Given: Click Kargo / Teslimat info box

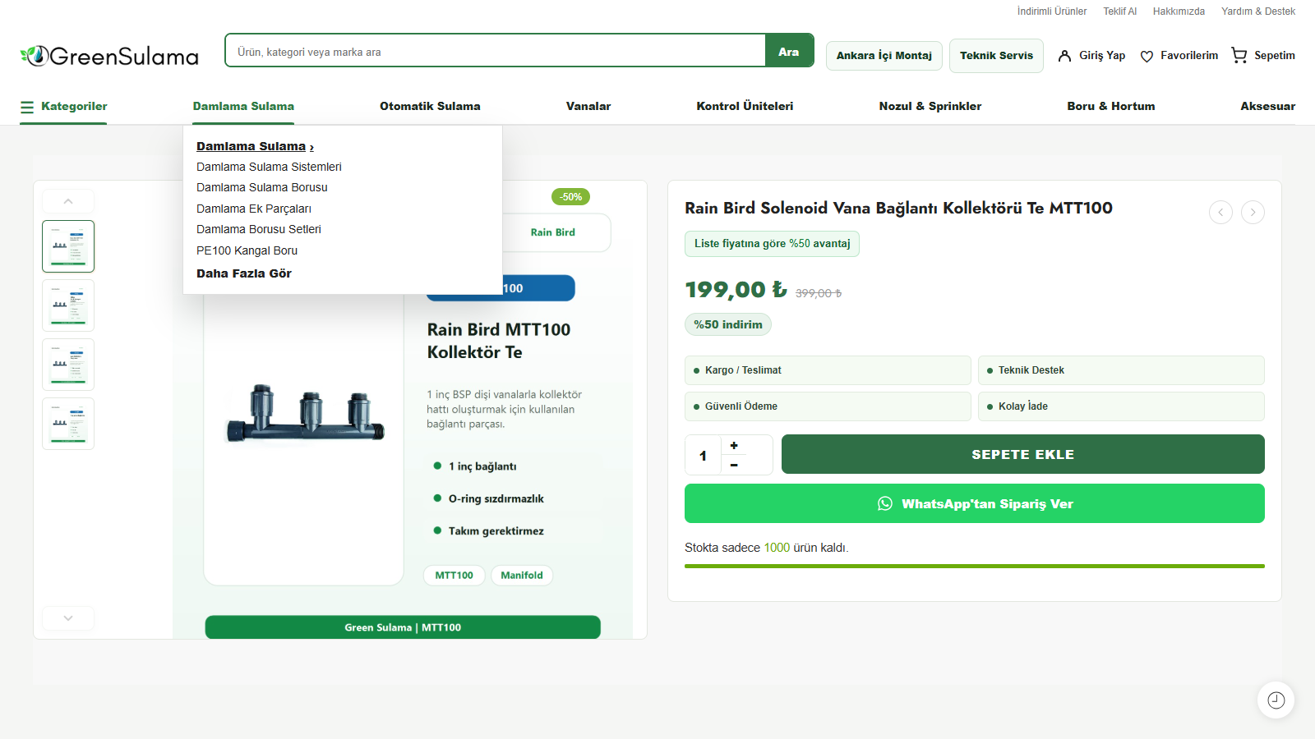Looking at the screenshot, I should pyautogui.click(x=828, y=370).
